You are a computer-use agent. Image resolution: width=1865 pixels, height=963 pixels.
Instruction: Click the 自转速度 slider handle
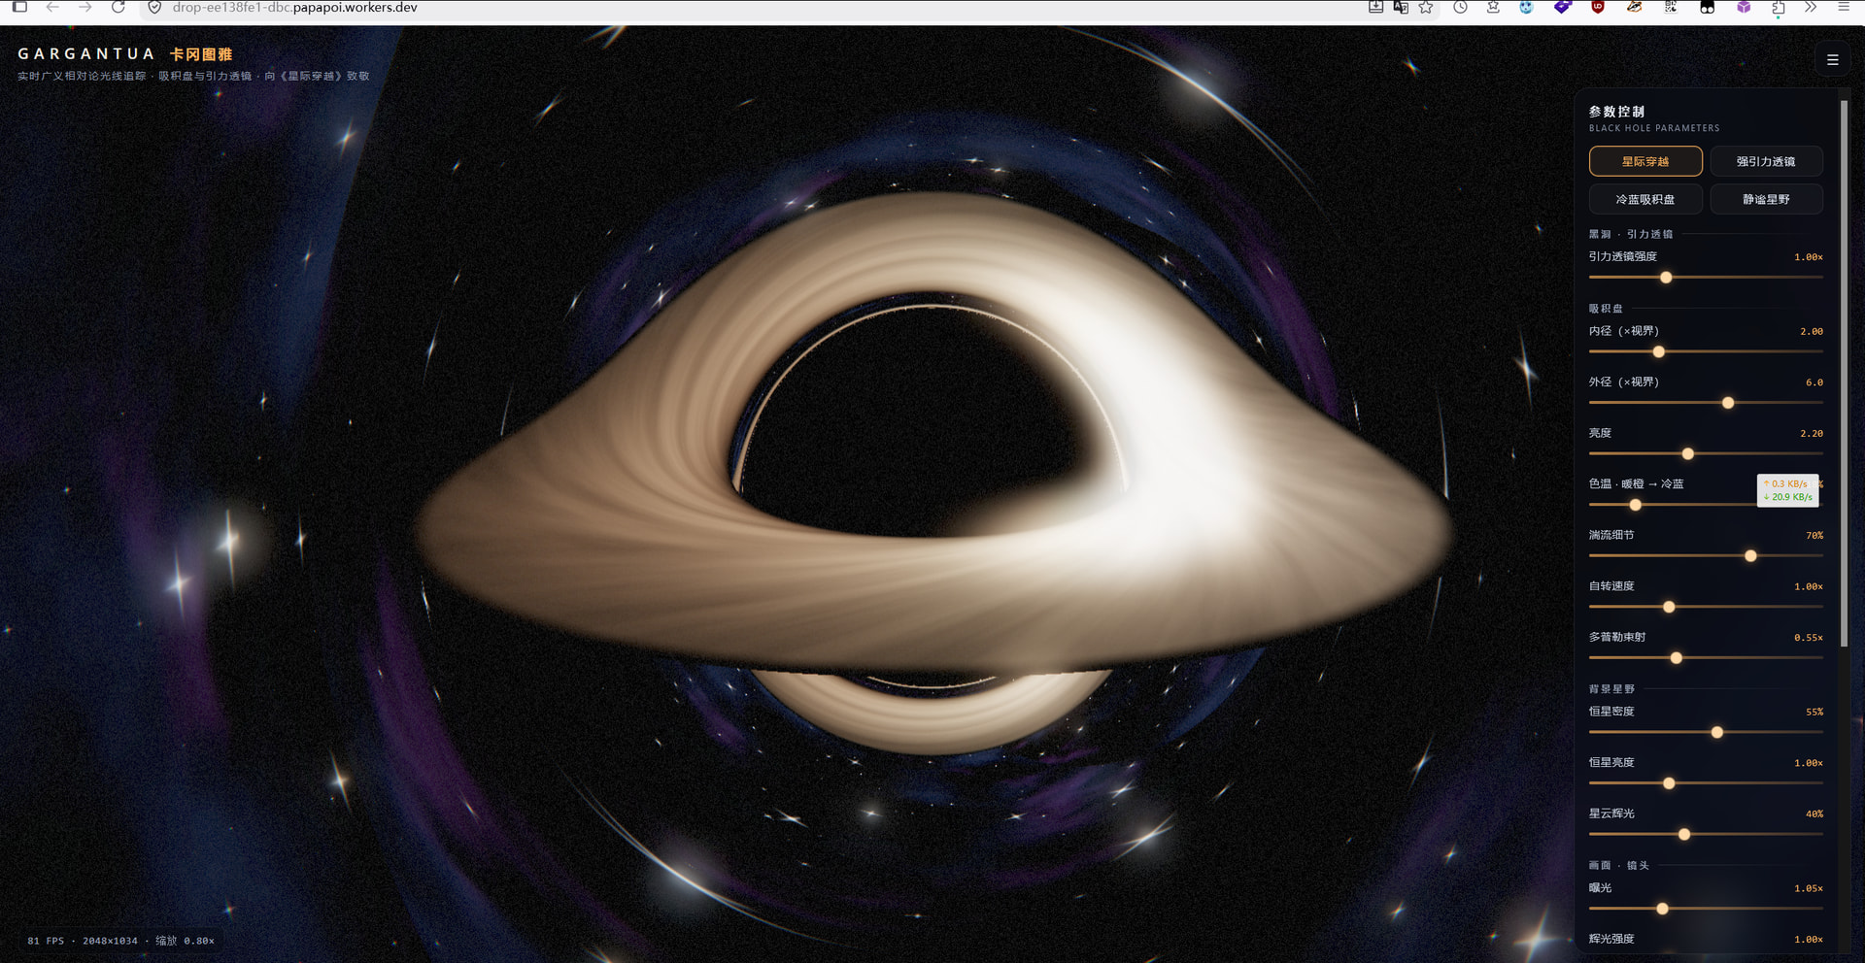coord(1669,607)
